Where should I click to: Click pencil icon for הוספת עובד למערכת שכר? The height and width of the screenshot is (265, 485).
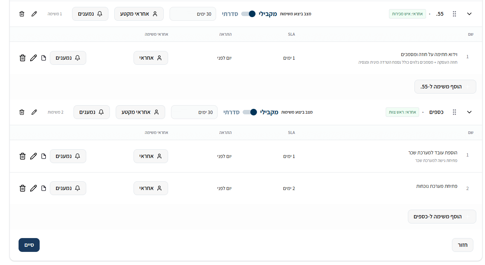point(33,156)
